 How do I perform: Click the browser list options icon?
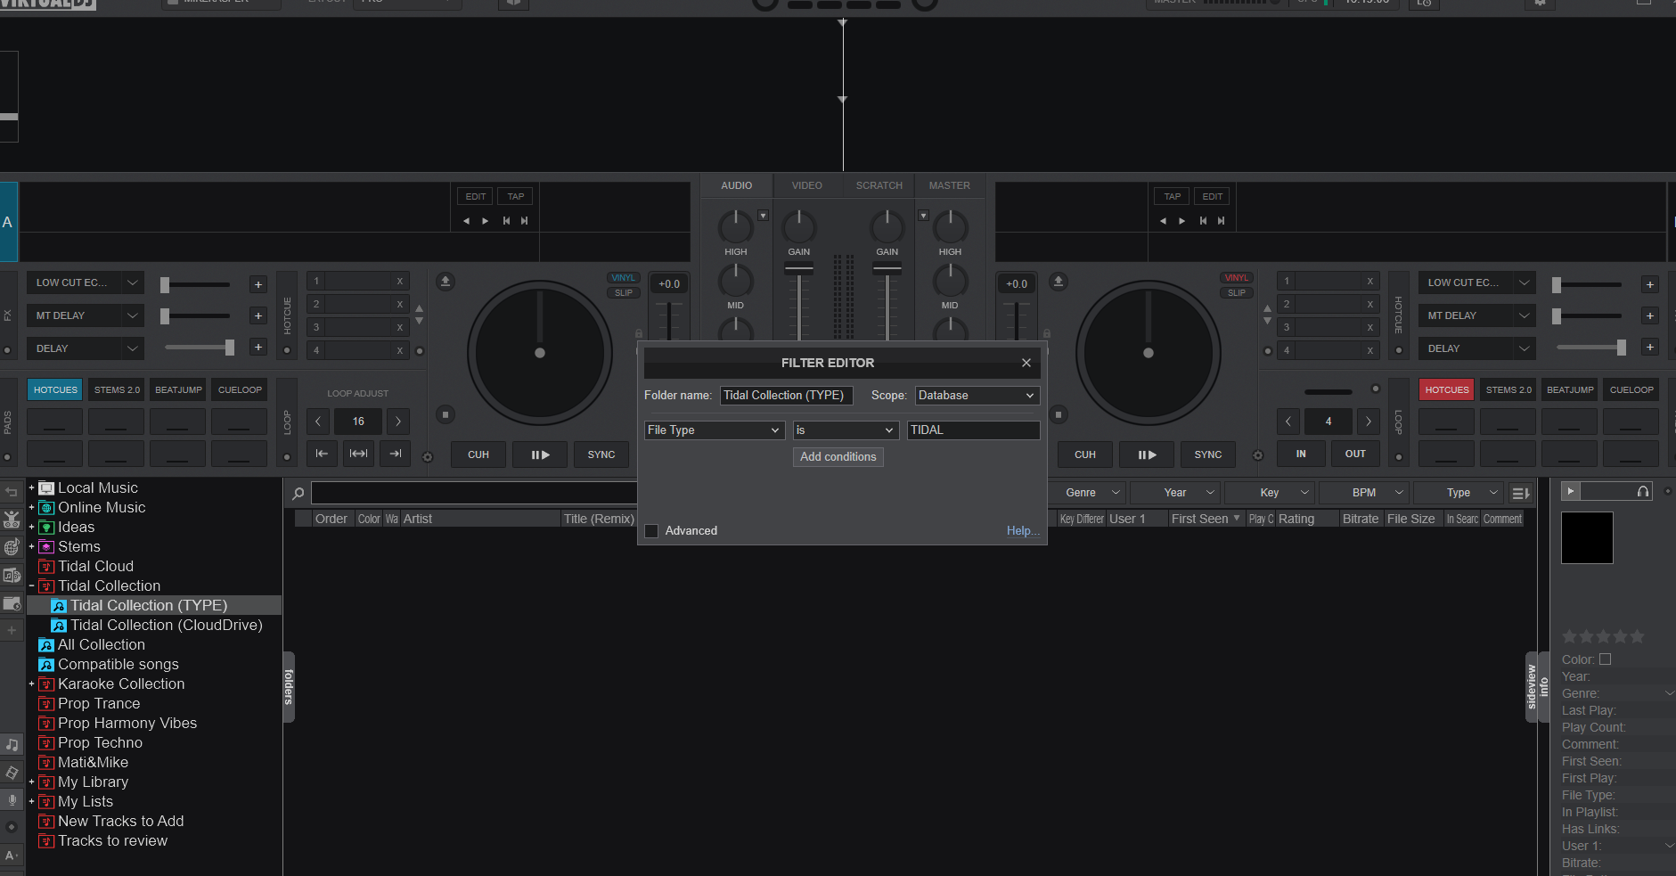point(1520,493)
